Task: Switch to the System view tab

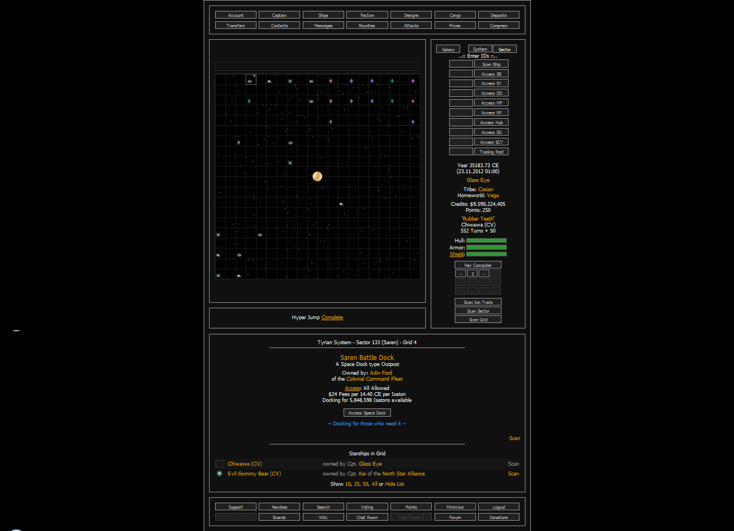Action: pos(480,49)
